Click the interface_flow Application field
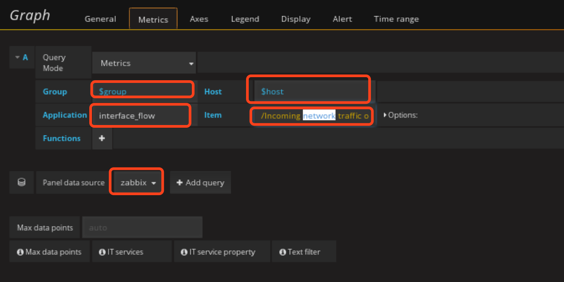 (140, 115)
